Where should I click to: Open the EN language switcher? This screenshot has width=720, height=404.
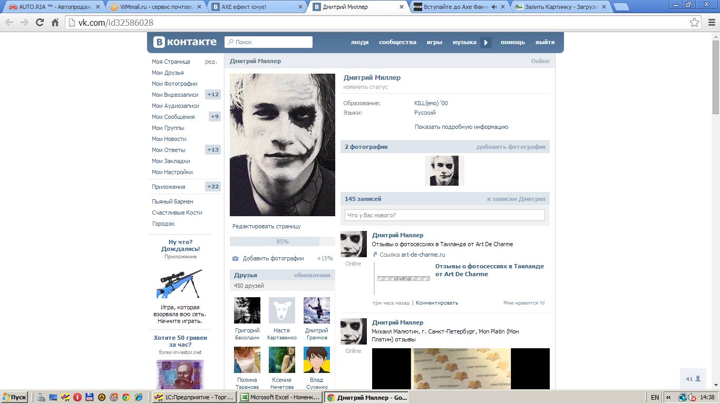pyautogui.click(x=655, y=398)
